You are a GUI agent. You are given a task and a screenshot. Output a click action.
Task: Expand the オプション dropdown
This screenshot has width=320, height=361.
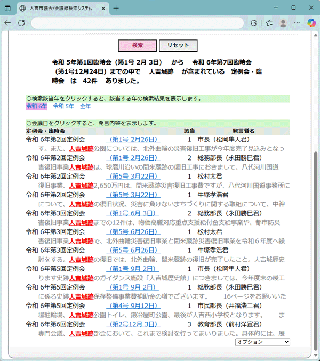(x=262, y=342)
